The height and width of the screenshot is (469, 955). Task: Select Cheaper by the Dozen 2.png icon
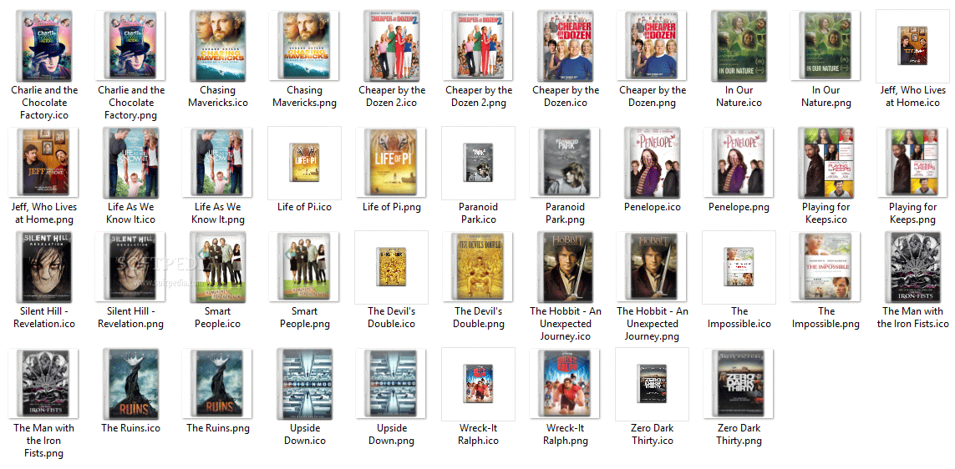pyautogui.click(x=478, y=45)
